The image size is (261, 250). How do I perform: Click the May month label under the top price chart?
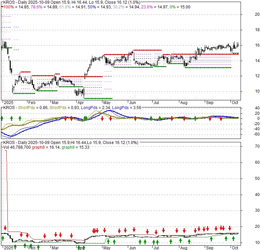(x=107, y=103)
